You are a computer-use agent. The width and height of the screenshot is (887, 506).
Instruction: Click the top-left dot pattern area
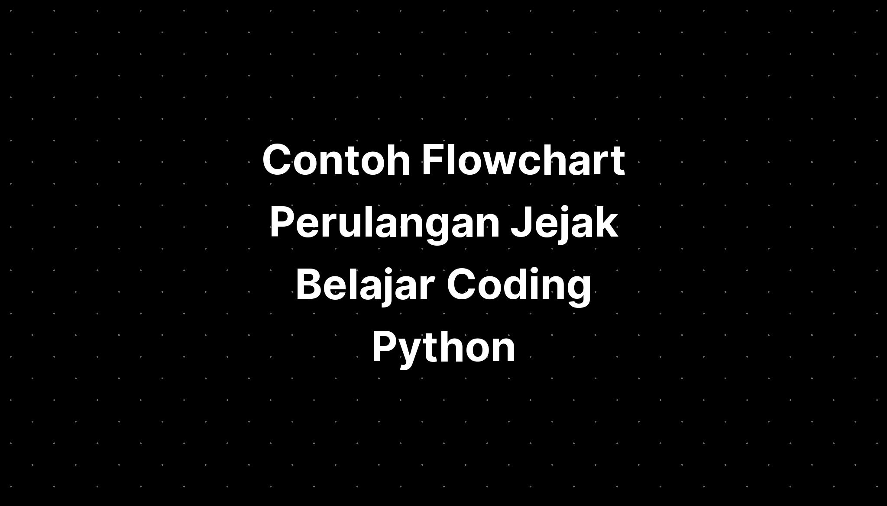click(x=11, y=11)
